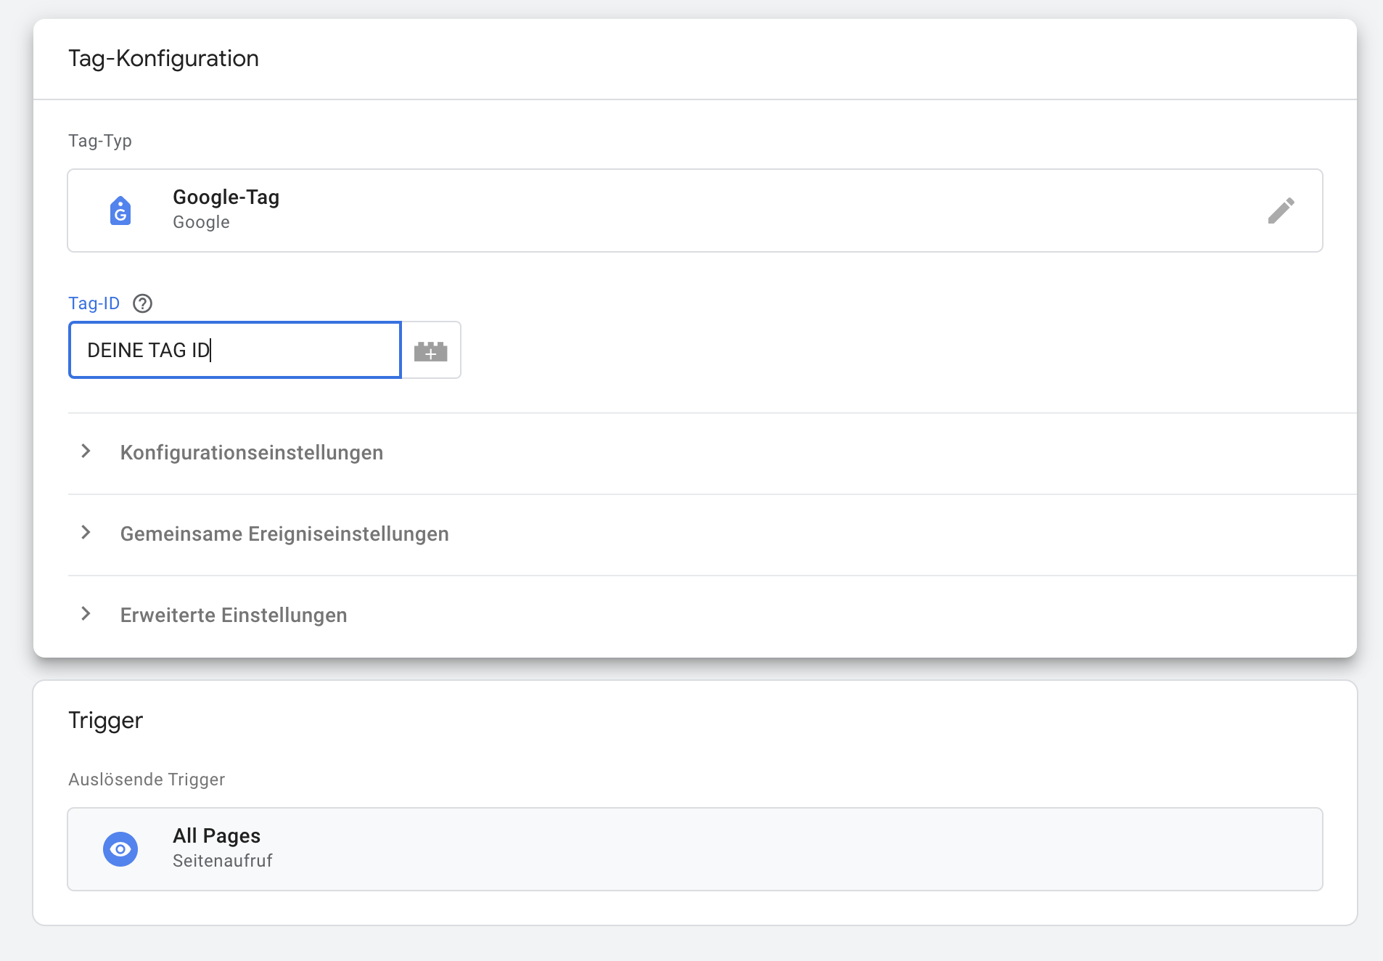Click the All Pages eye trigger icon

pyautogui.click(x=120, y=849)
